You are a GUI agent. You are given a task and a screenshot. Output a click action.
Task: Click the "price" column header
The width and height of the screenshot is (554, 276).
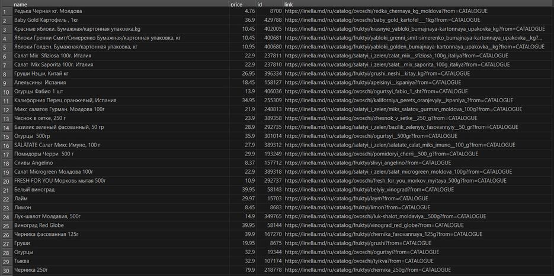[x=236, y=4]
